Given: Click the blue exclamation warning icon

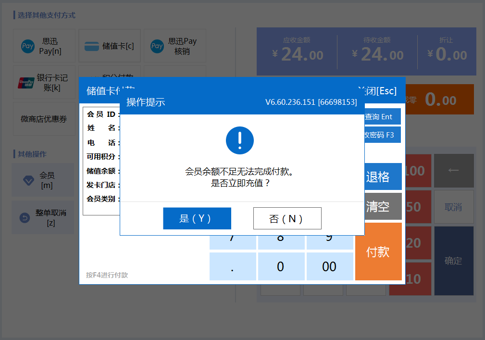Looking at the screenshot, I should 240,140.
